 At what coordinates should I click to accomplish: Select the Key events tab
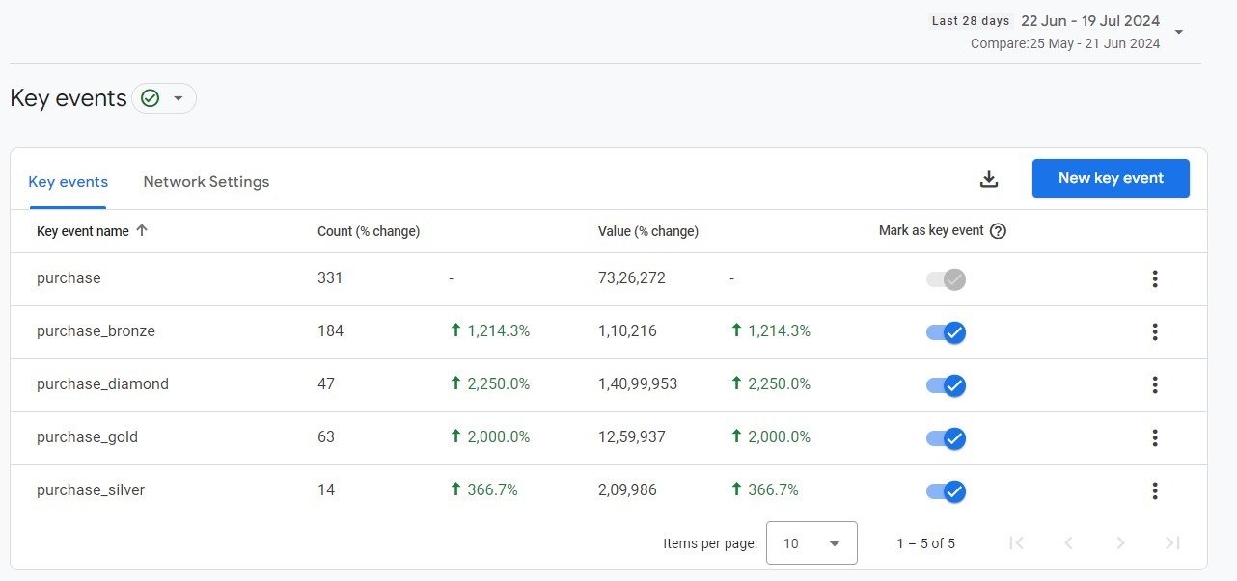click(68, 181)
